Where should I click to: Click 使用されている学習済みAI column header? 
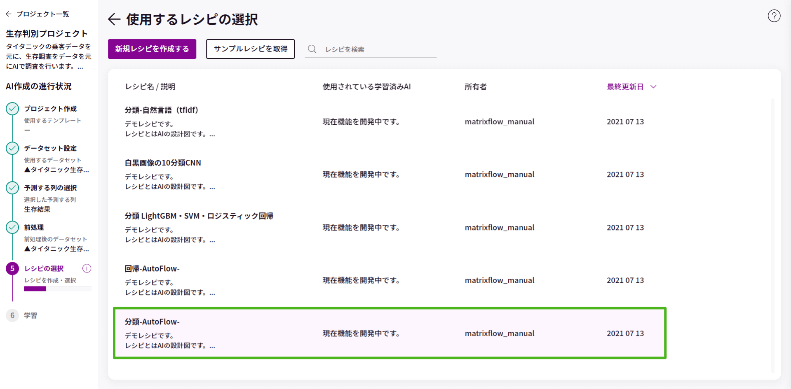click(x=366, y=87)
